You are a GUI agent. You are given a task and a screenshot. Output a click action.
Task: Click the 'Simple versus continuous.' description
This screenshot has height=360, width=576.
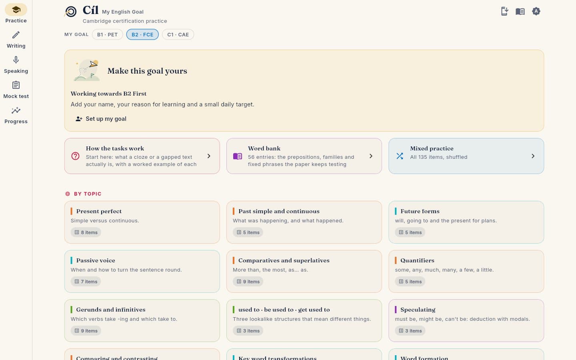105,221
